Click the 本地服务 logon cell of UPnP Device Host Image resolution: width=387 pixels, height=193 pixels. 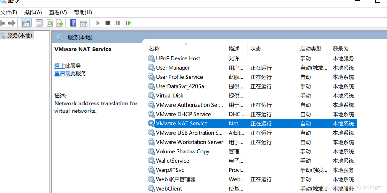pos(343,58)
